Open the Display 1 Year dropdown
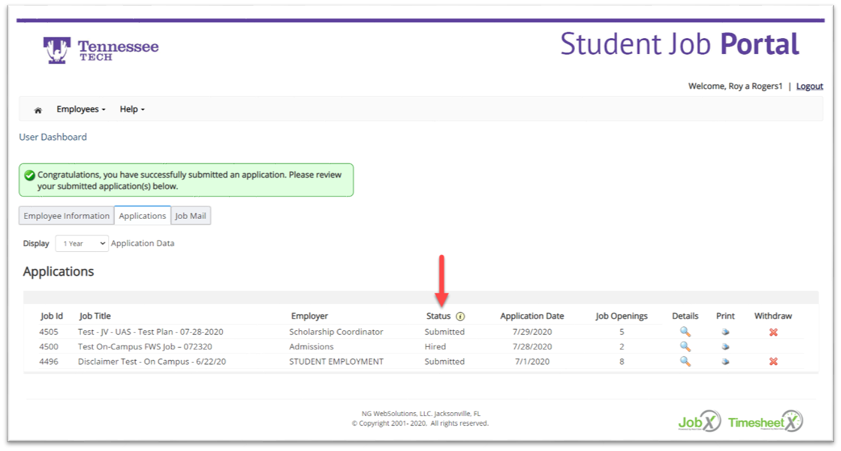Viewport: 841px width, 451px height. click(81, 244)
